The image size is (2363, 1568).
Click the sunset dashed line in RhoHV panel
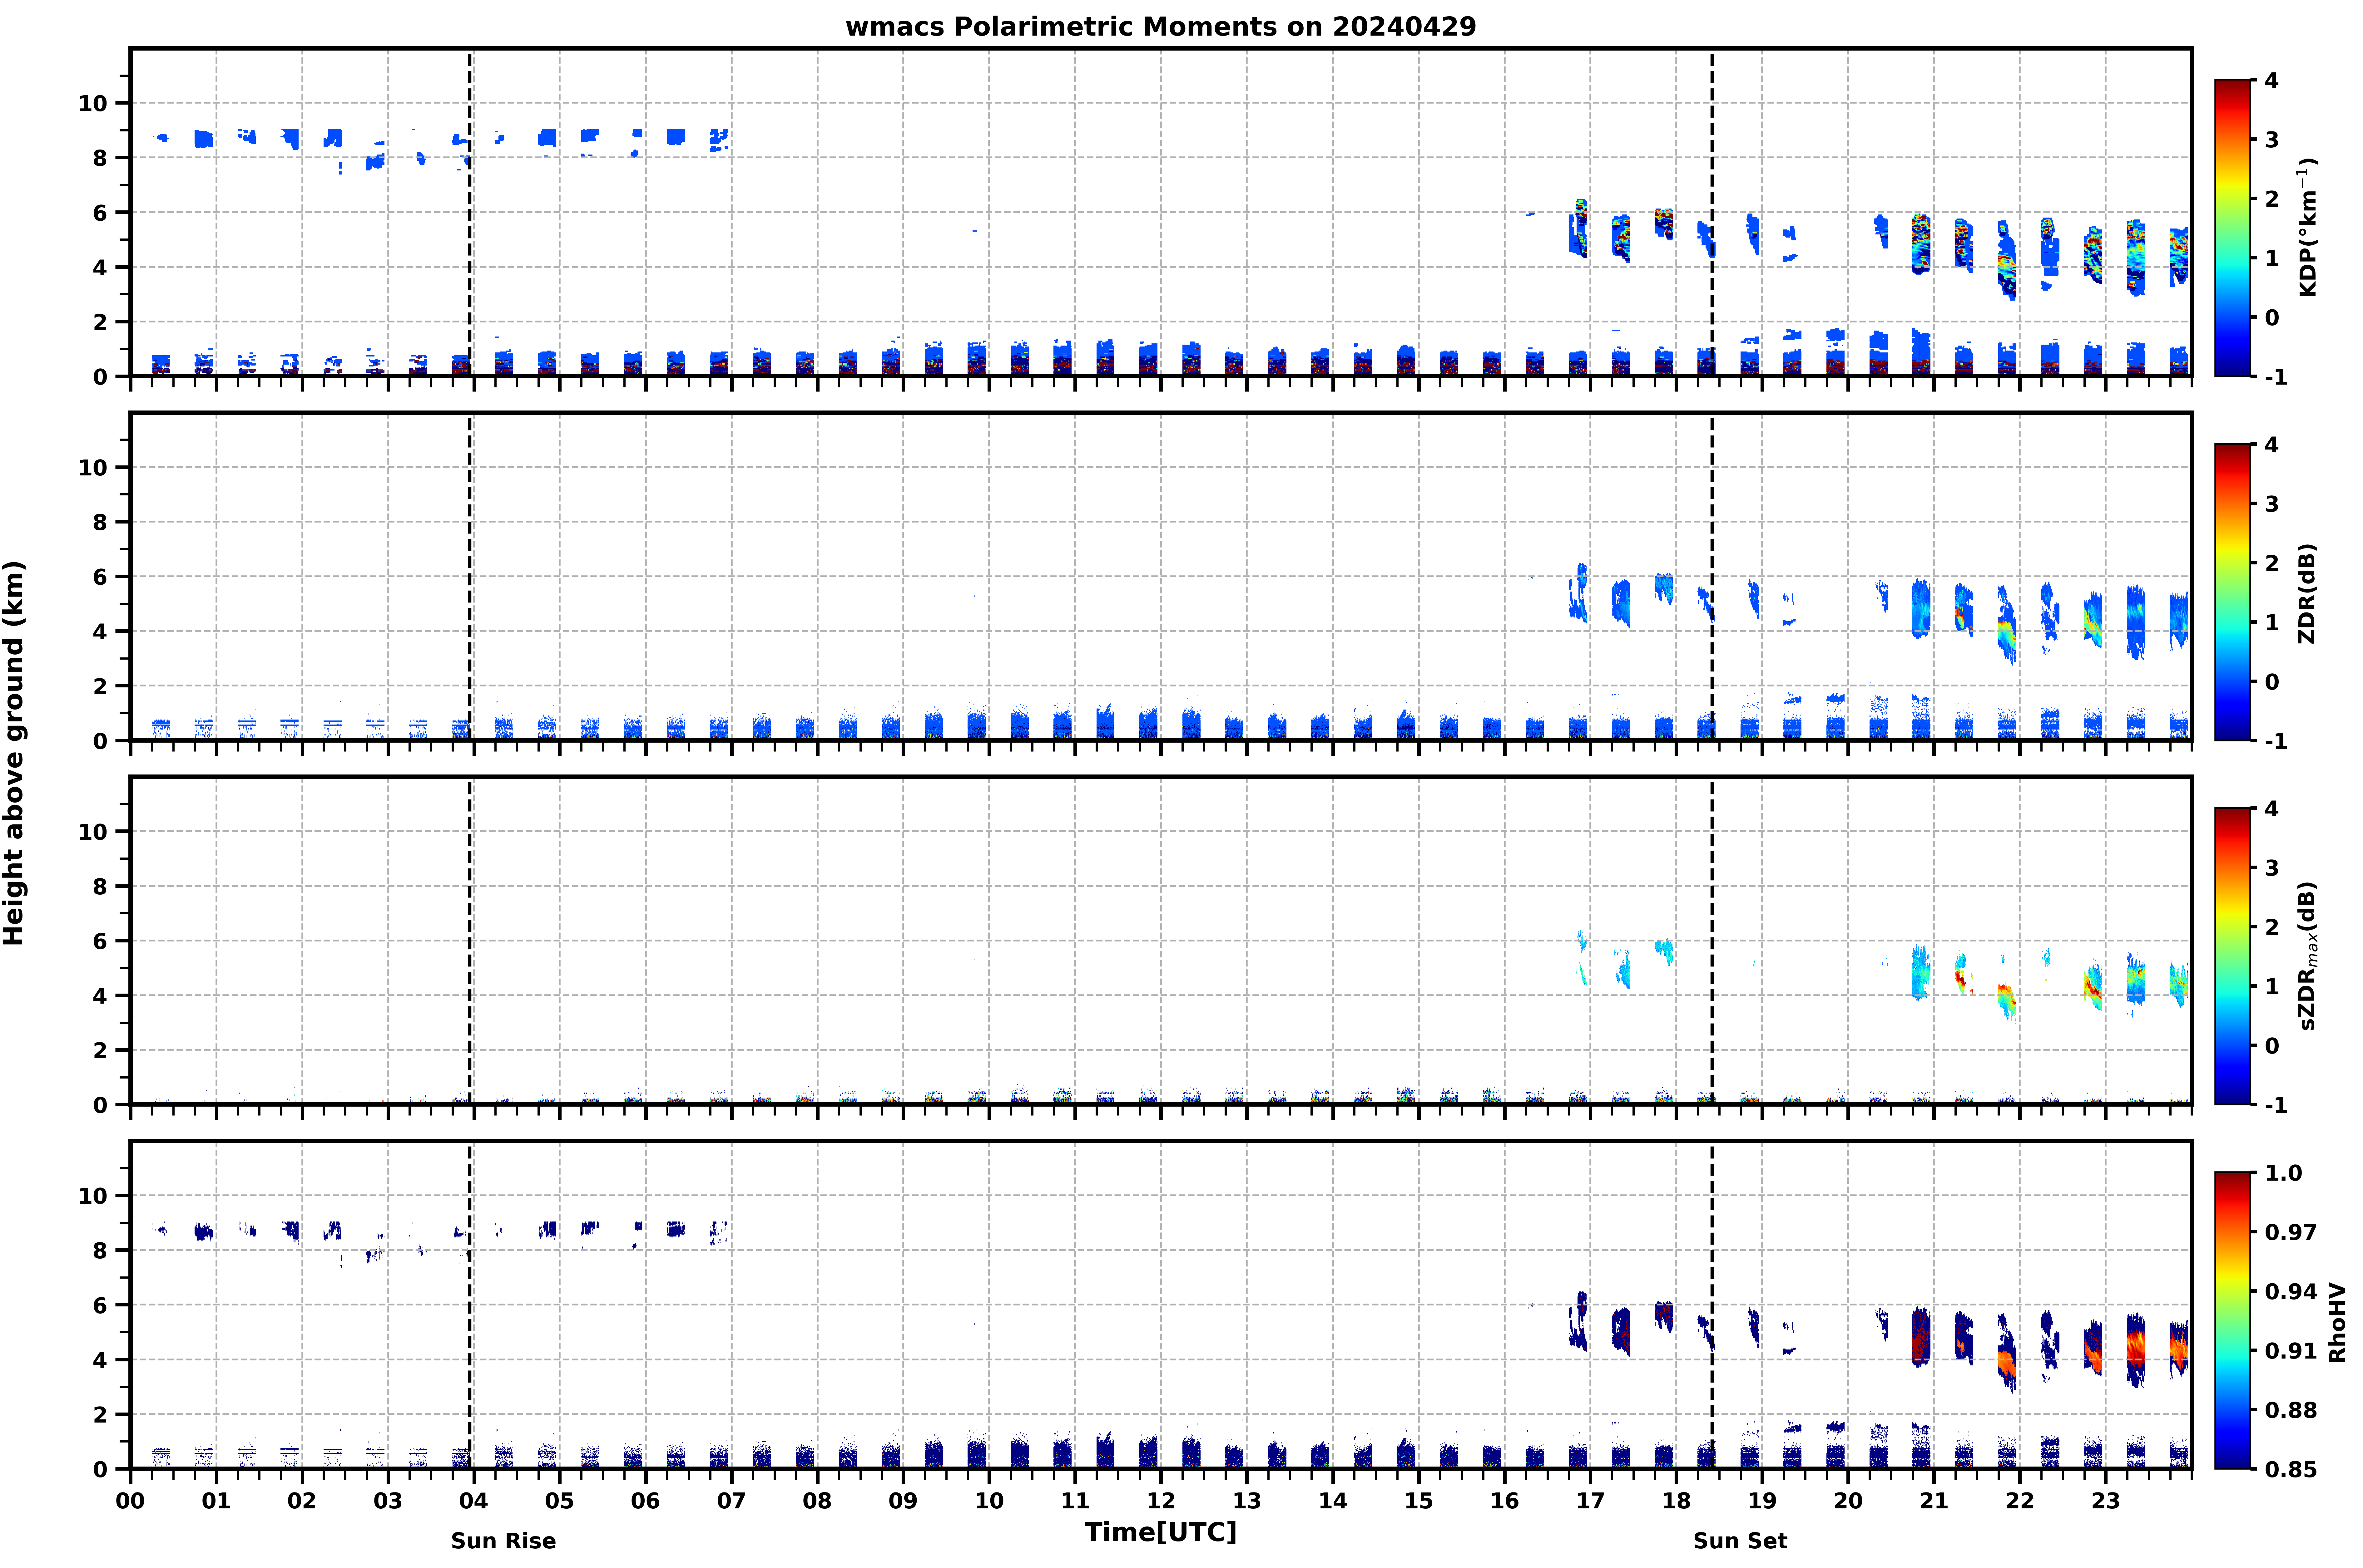(1712, 1305)
